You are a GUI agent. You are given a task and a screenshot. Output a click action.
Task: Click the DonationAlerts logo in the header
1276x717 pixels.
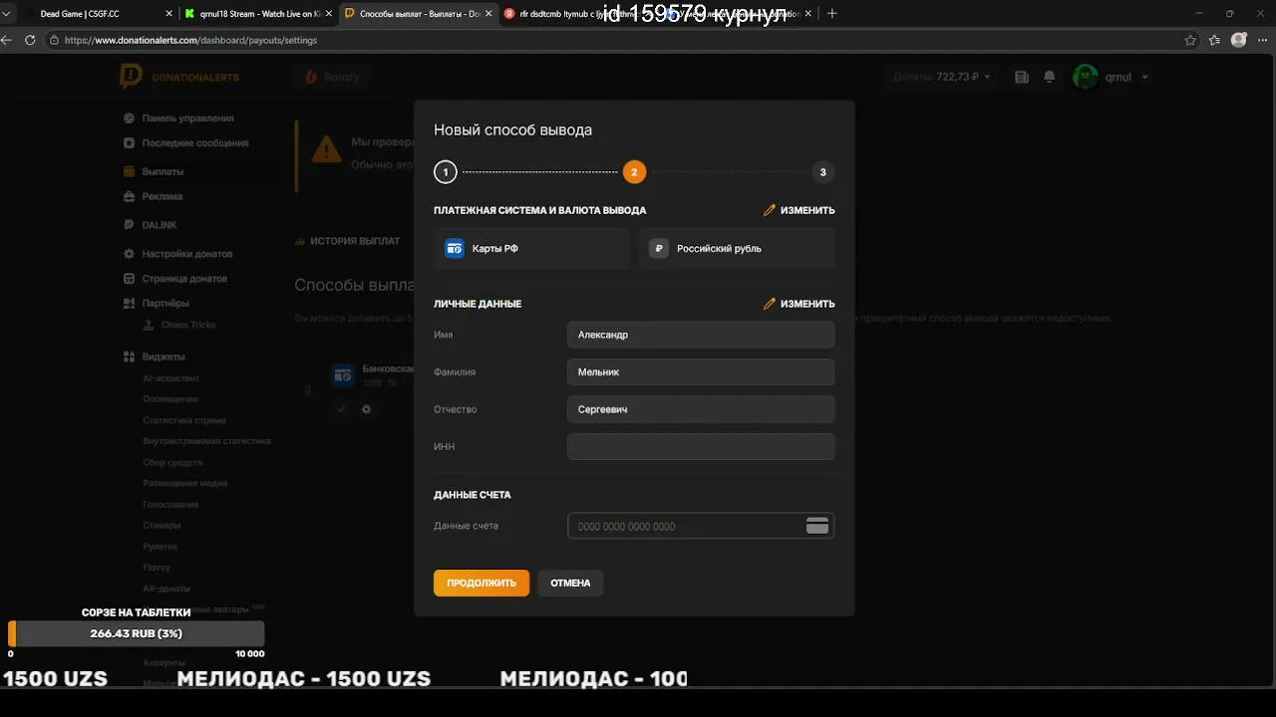pyautogui.click(x=179, y=77)
